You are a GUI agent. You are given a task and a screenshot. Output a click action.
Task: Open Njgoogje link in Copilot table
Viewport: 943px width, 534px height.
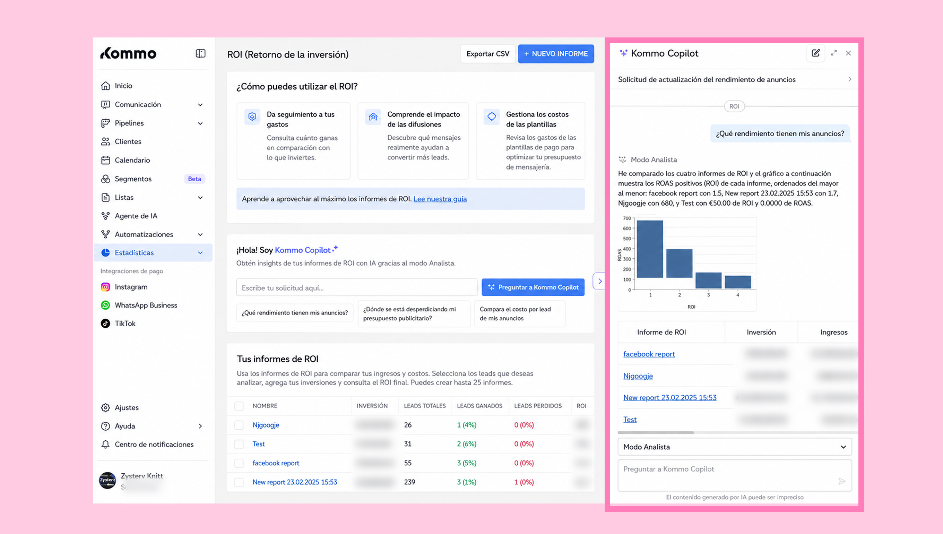(638, 376)
